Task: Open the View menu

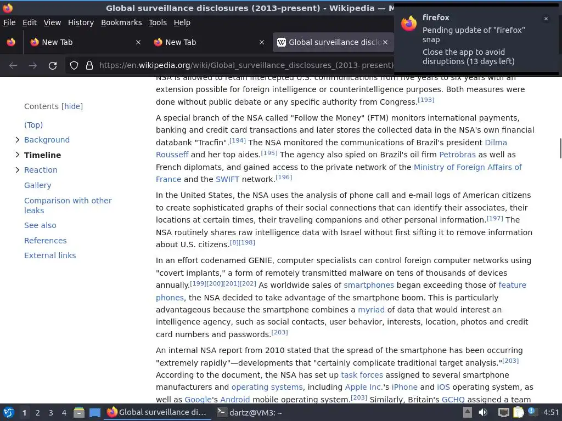Action: tap(52, 22)
